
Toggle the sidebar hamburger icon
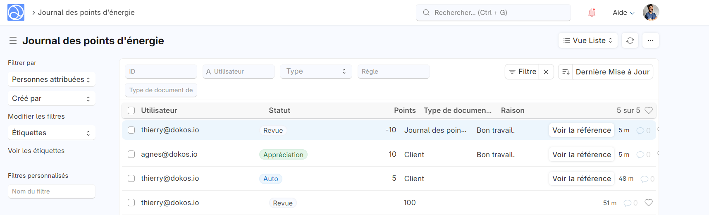tap(13, 41)
